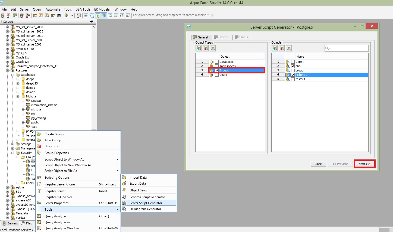The image size is (393, 232).
Task: Click the highlighted database cylinder toolbar button
Action: 98,15
